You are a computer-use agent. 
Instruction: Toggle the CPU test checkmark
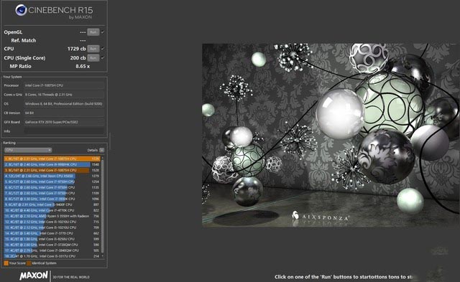coord(103,49)
